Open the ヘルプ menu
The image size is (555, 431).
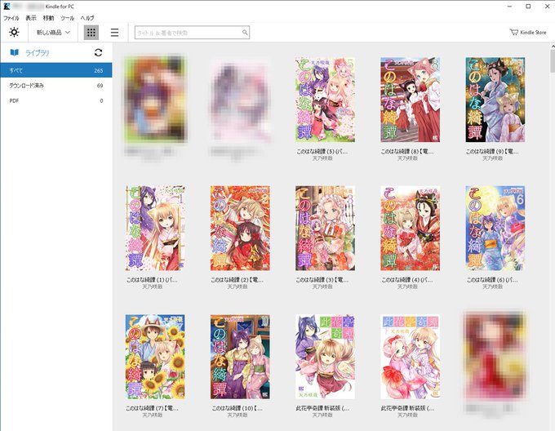coord(87,18)
